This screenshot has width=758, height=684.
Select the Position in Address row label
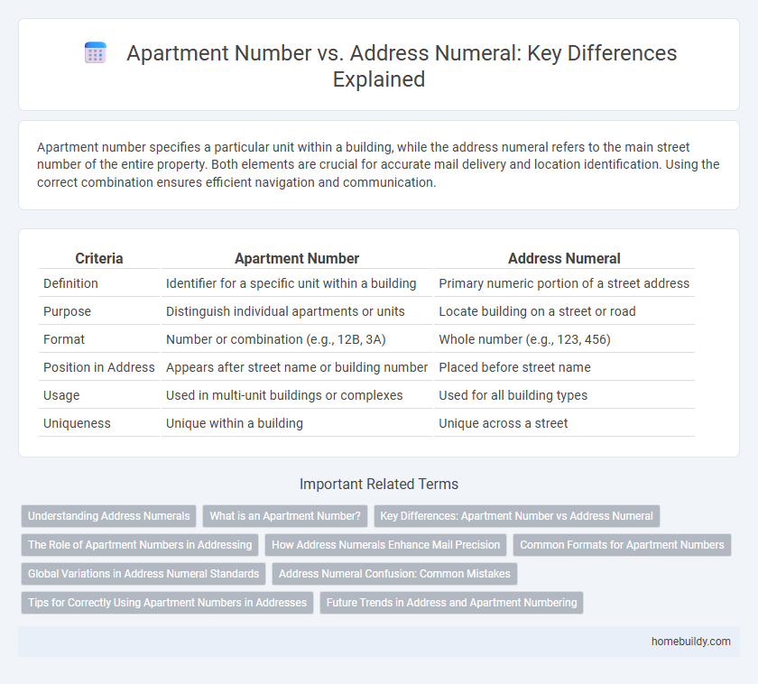[x=99, y=367]
